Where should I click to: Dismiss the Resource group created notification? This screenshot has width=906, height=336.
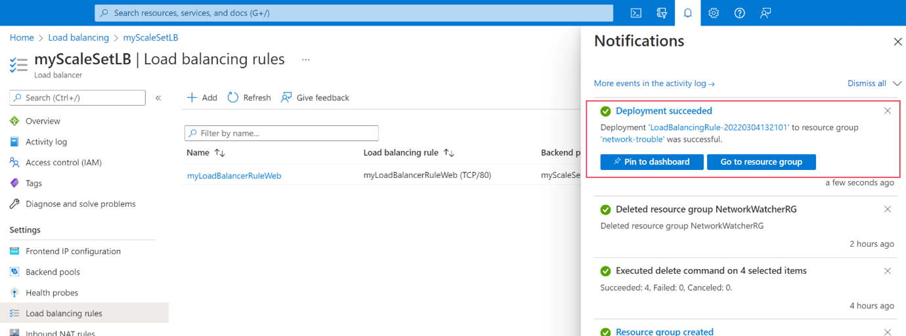pos(888,332)
